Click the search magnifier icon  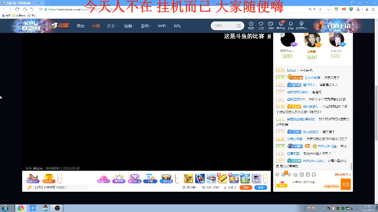coord(239,26)
